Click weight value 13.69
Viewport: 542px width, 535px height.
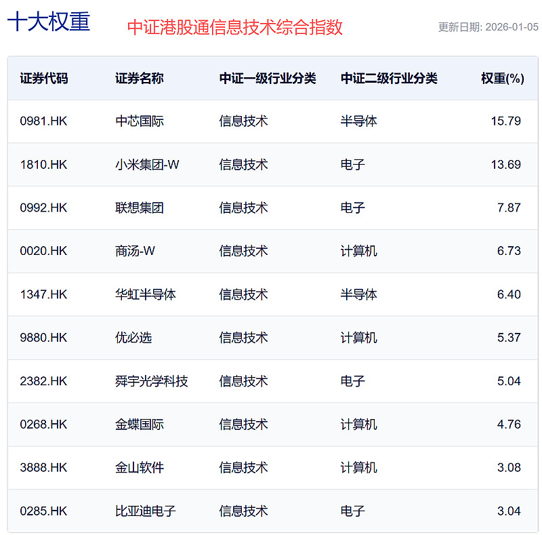tap(505, 165)
